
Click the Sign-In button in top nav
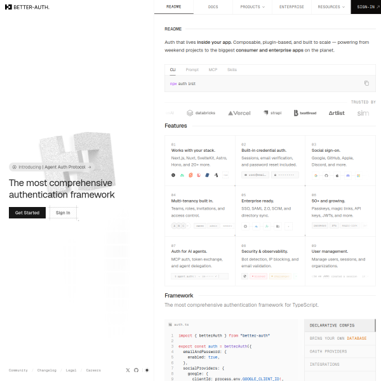(x=366, y=7)
